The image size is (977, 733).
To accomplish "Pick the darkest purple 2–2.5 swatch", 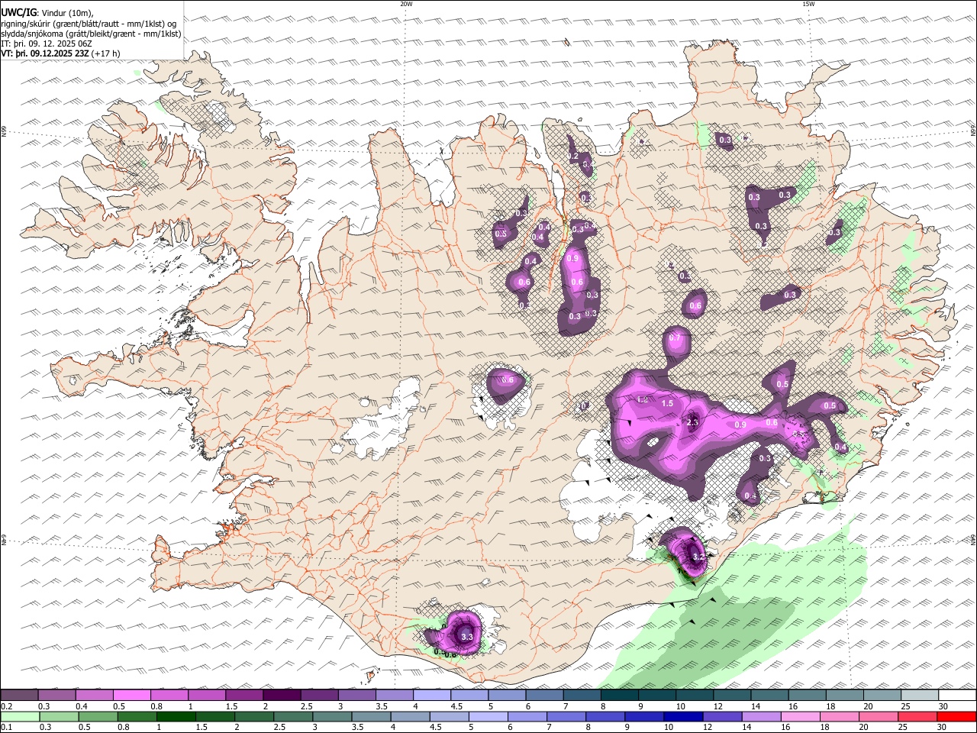I will (x=282, y=696).
